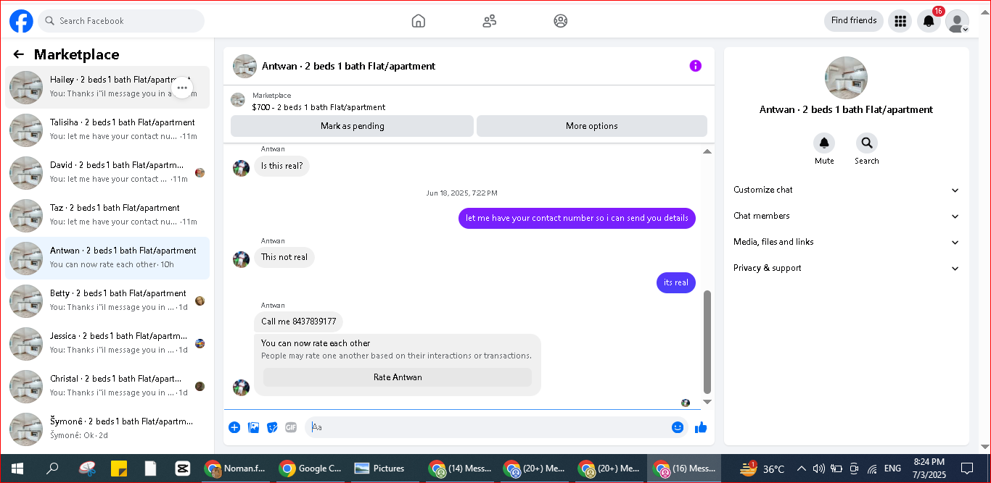The height and width of the screenshot is (483, 991).
Task: Open the Groups icon in top navigation
Action: tap(560, 21)
